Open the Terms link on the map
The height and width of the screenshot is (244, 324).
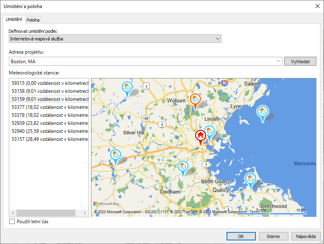click(x=254, y=212)
